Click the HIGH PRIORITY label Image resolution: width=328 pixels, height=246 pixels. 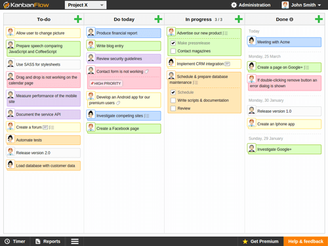106,83
